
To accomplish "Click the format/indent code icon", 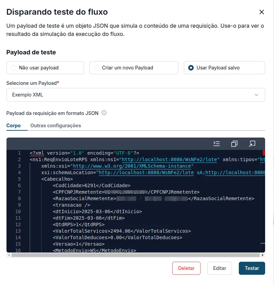I will [x=217, y=144].
